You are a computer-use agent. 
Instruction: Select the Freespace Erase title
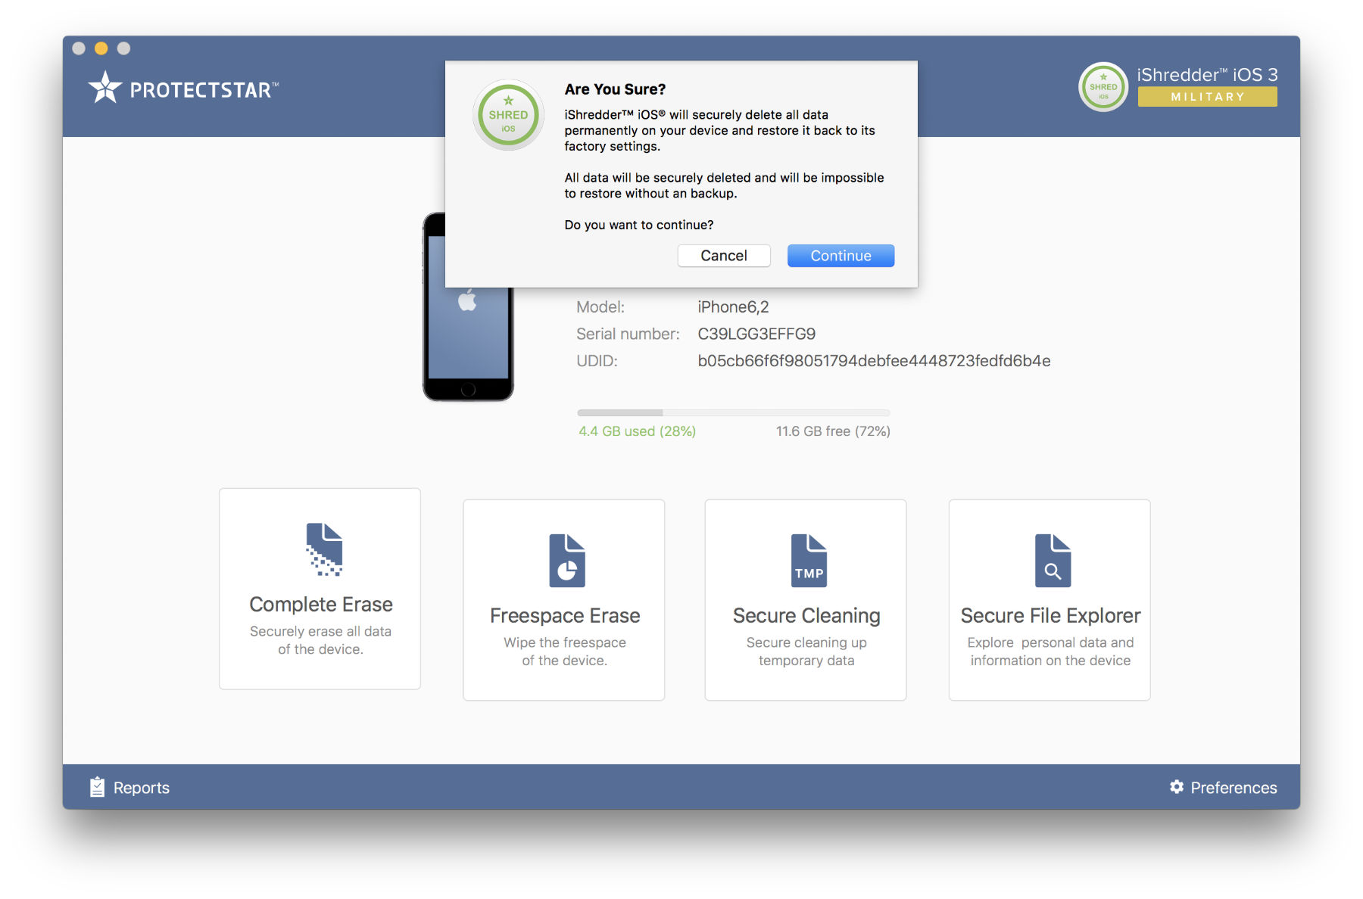pyautogui.click(x=565, y=616)
